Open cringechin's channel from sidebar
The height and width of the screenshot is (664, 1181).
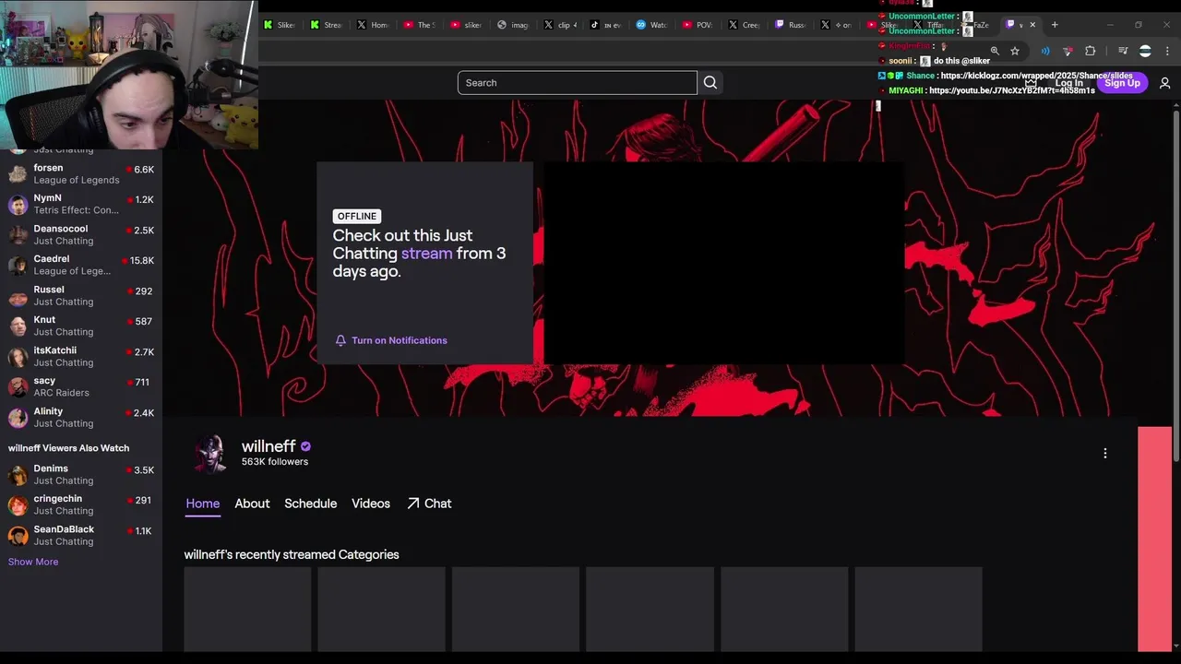[81, 504]
